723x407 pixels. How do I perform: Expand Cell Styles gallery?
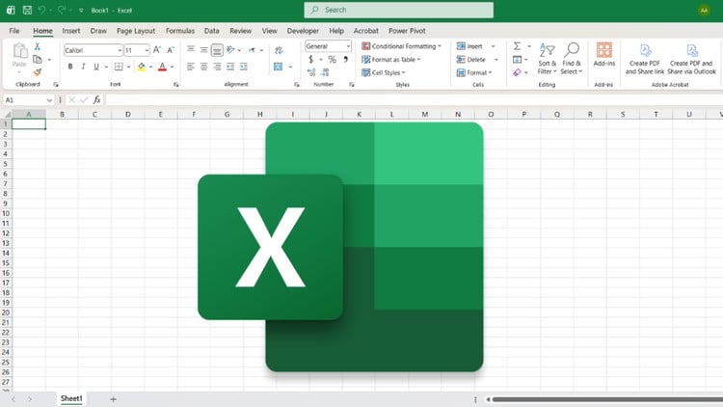(x=384, y=72)
